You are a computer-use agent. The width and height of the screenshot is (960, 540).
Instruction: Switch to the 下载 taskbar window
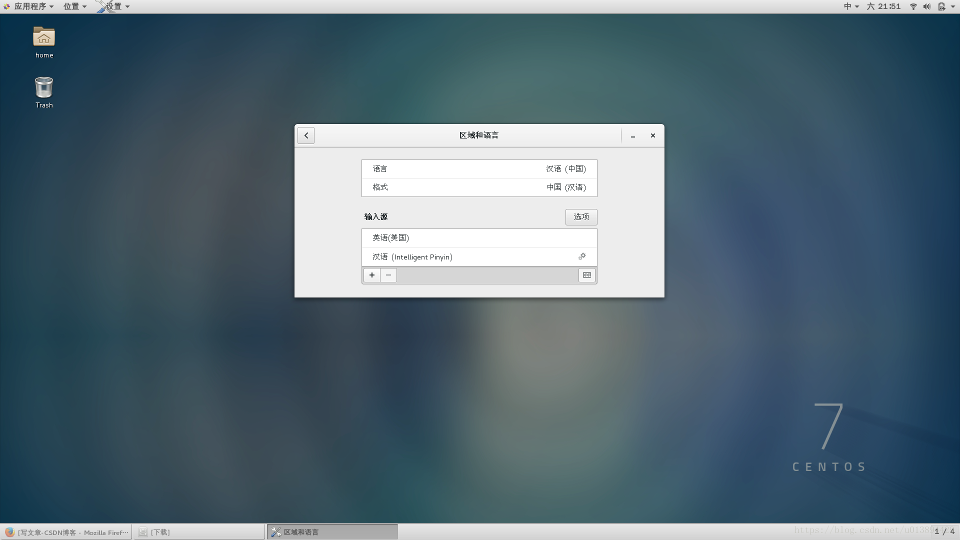[199, 532]
